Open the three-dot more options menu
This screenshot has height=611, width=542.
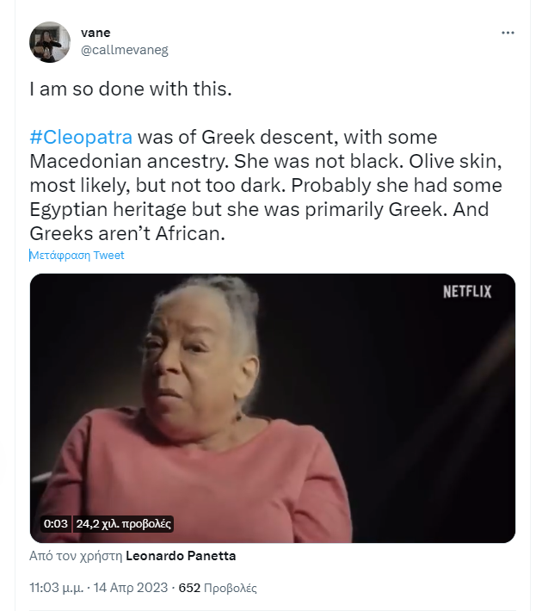pyautogui.click(x=508, y=33)
